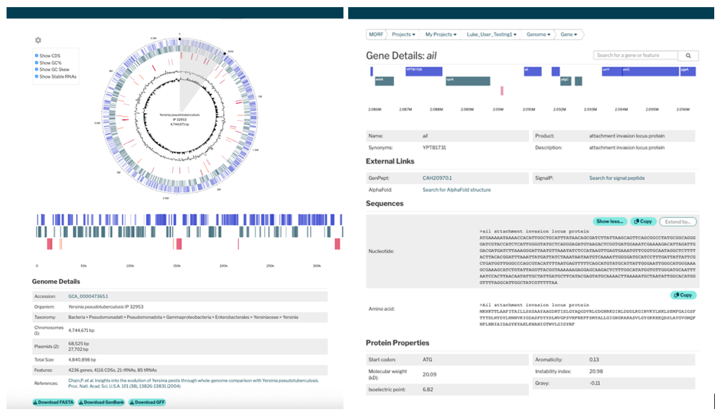The height and width of the screenshot is (418, 719).
Task: Open the genome viewer settings gear
Action: click(x=38, y=40)
